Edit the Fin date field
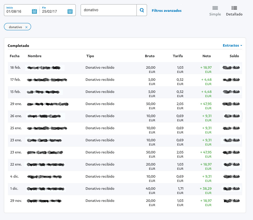The height and width of the screenshot is (220, 253). [x=54, y=11]
